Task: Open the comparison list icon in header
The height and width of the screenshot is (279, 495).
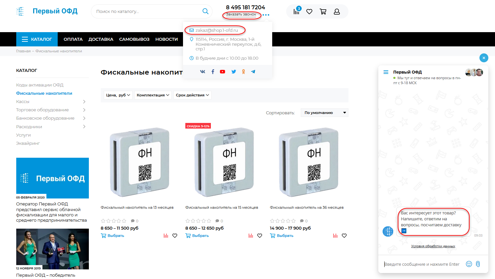Action: pyautogui.click(x=296, y=12)
